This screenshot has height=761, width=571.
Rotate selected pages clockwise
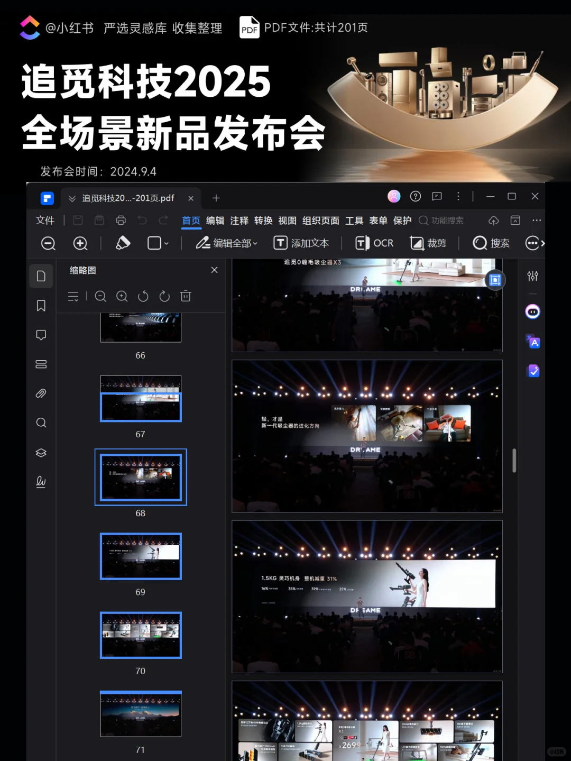click(164, 296)
